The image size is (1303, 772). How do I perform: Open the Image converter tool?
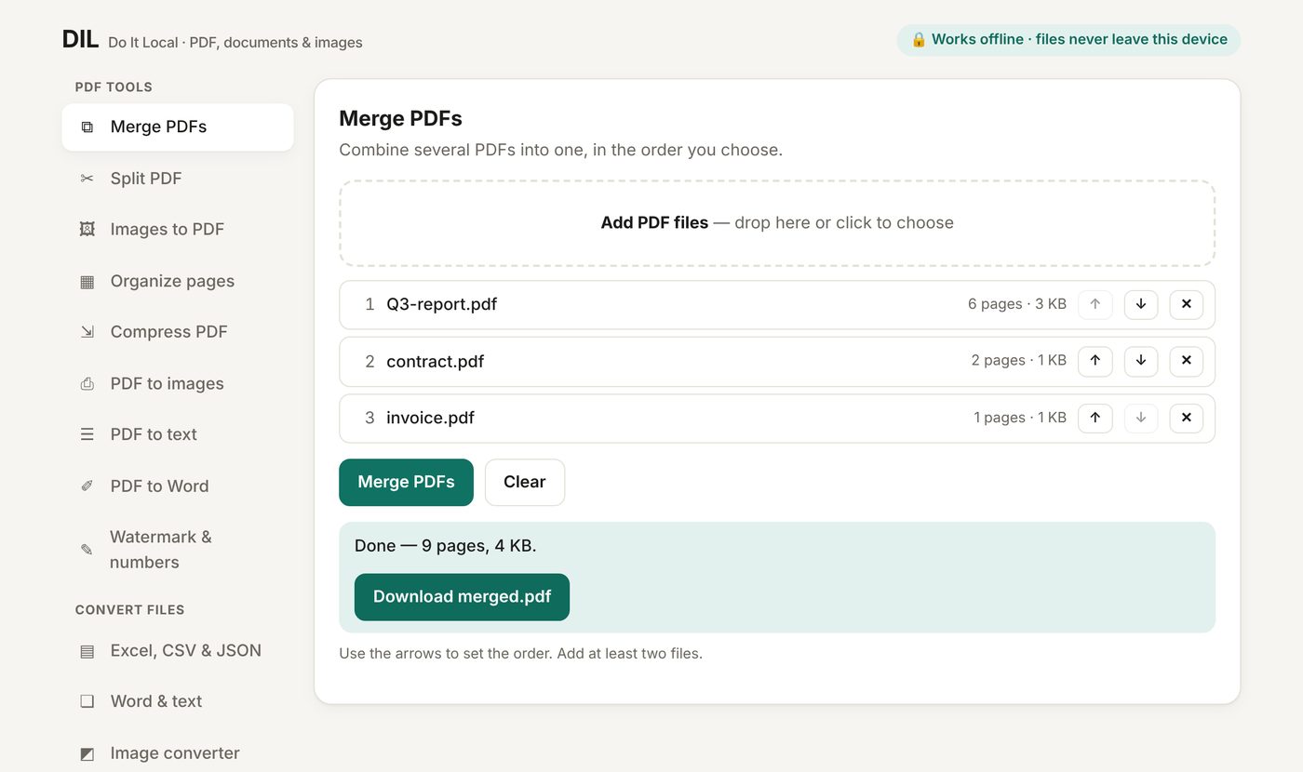pyautogui.click(x=178, y=753)
